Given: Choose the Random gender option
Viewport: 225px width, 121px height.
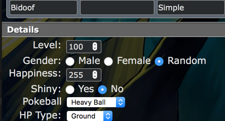Looking at the screenshot, I should (159, 61).
